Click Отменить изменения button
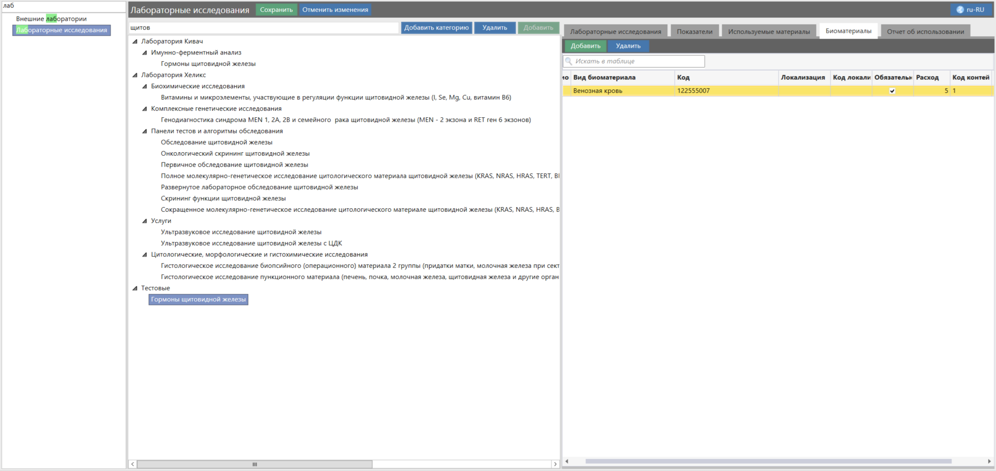The image size is (996, 471). [335, 10]
